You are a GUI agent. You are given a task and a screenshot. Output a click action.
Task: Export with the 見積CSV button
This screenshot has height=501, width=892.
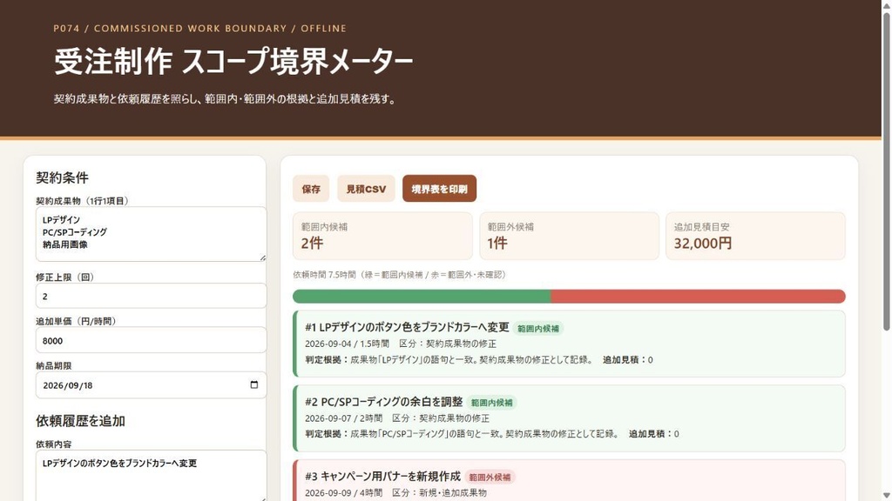pos(366,189)
